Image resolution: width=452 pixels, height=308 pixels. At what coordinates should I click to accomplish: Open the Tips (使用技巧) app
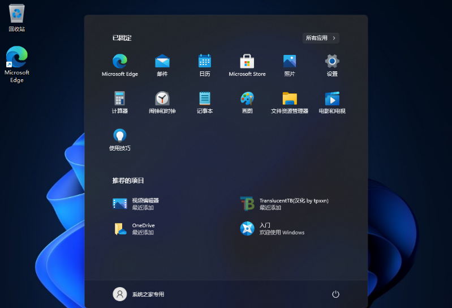119,140
